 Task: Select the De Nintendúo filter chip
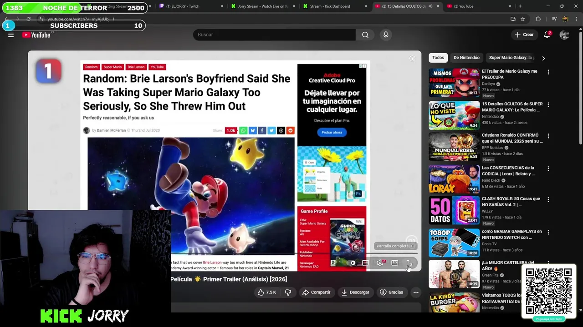tap(466, 58)
